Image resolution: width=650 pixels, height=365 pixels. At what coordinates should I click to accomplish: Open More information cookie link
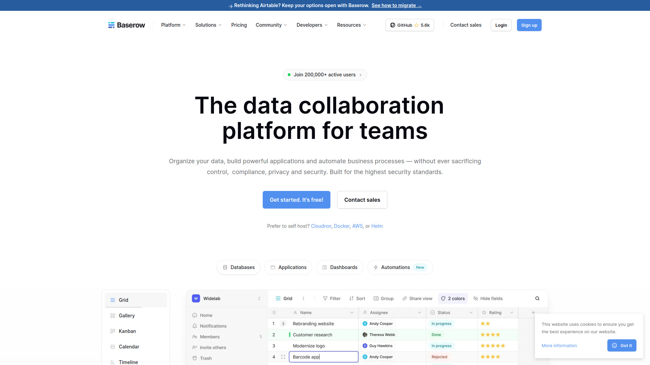pyautogui.click(x=559, y=345)
